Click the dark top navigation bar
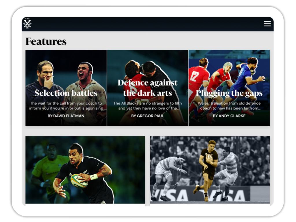The image size is (296, 222). (148, 24)
